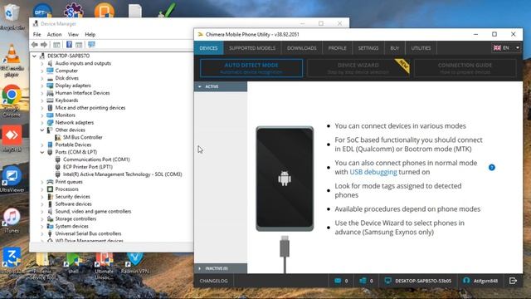Screen dimensions: 531x299
Task: Click the CONNECTION GUIDE button
Action: pos(465,68)
